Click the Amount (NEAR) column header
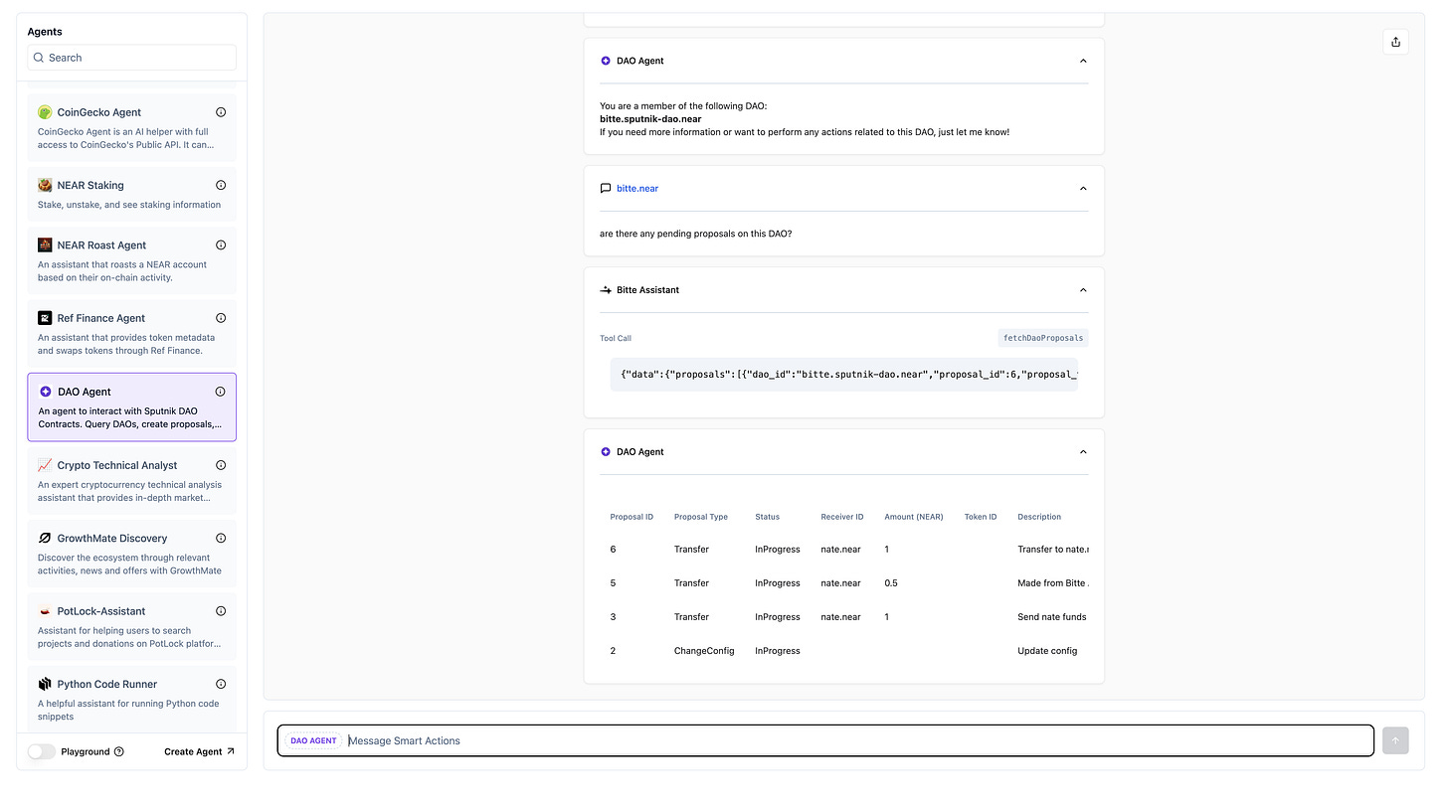The image size is (1448, 809). [x=914, y=517]
